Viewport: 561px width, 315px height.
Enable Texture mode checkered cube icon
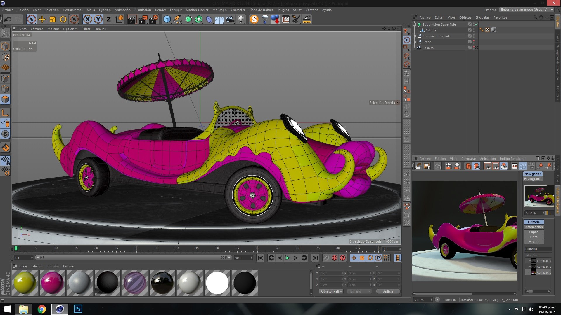coord(5,57)
